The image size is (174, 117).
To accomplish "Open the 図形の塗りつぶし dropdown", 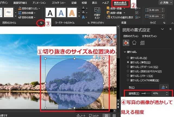I will pyautogui.click(x=30, y=8).
